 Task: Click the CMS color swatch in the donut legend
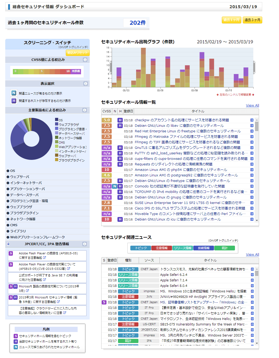click(x=57, y=142)
